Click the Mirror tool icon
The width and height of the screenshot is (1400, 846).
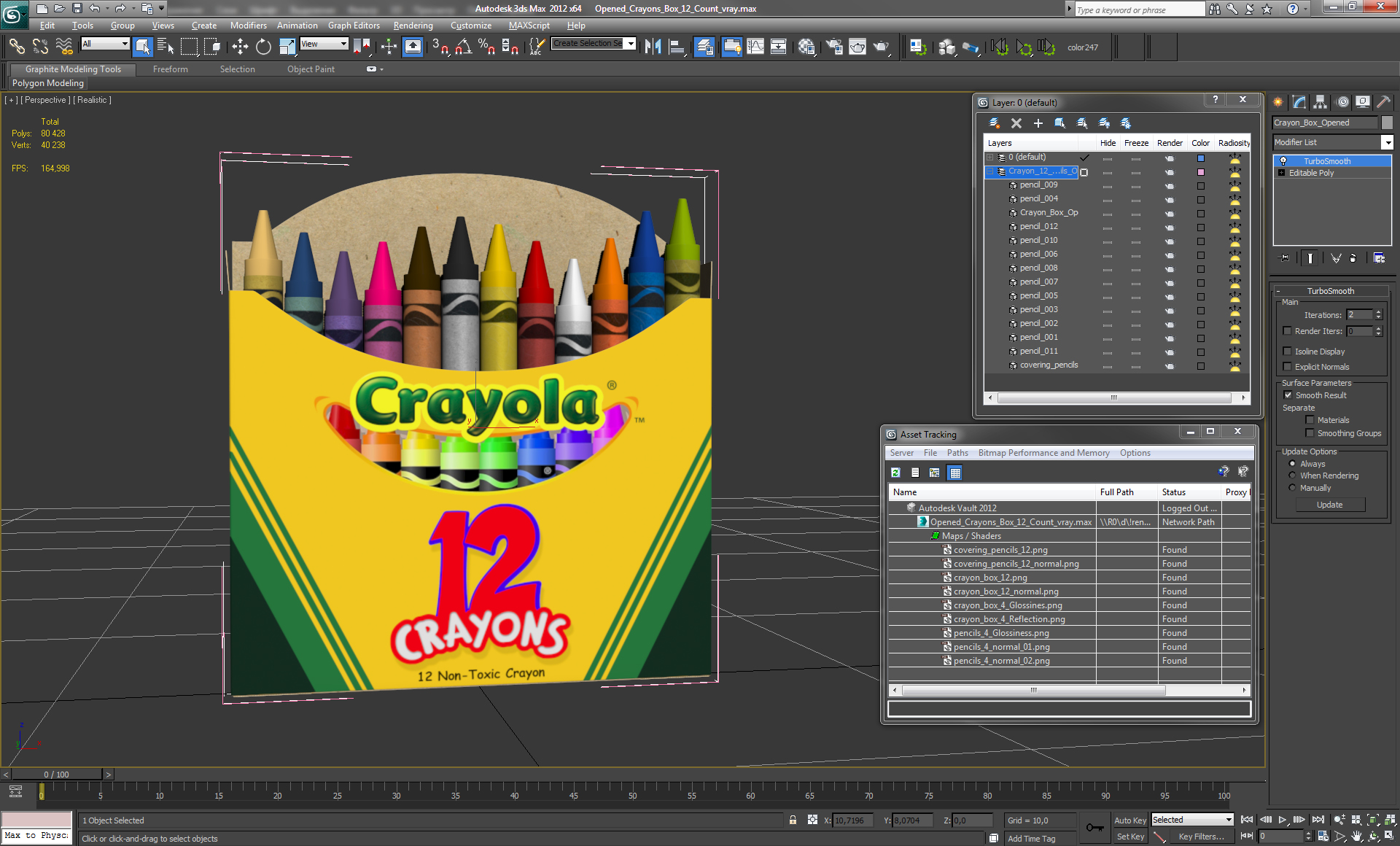pyautogui.click(x=653, y=47)
